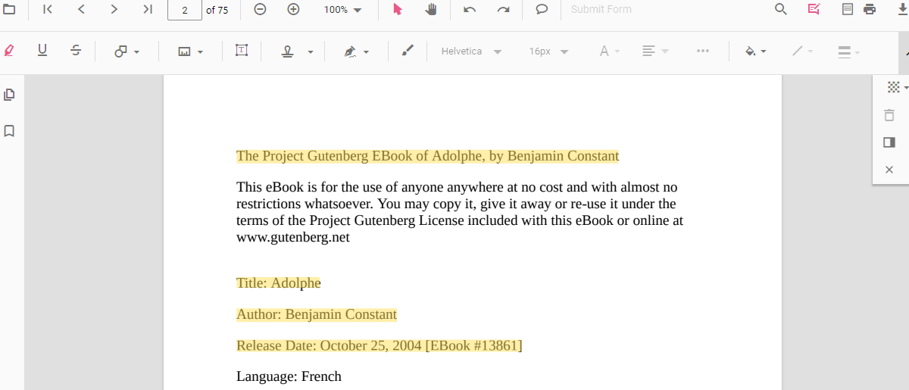Toggle the bookmark panel in sidebar
909x390 pixels.
[x=9, y=131]
